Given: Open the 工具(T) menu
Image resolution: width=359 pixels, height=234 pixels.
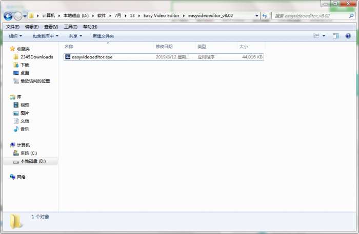Looking at the screenshot, I should click(x=71, y=27).
